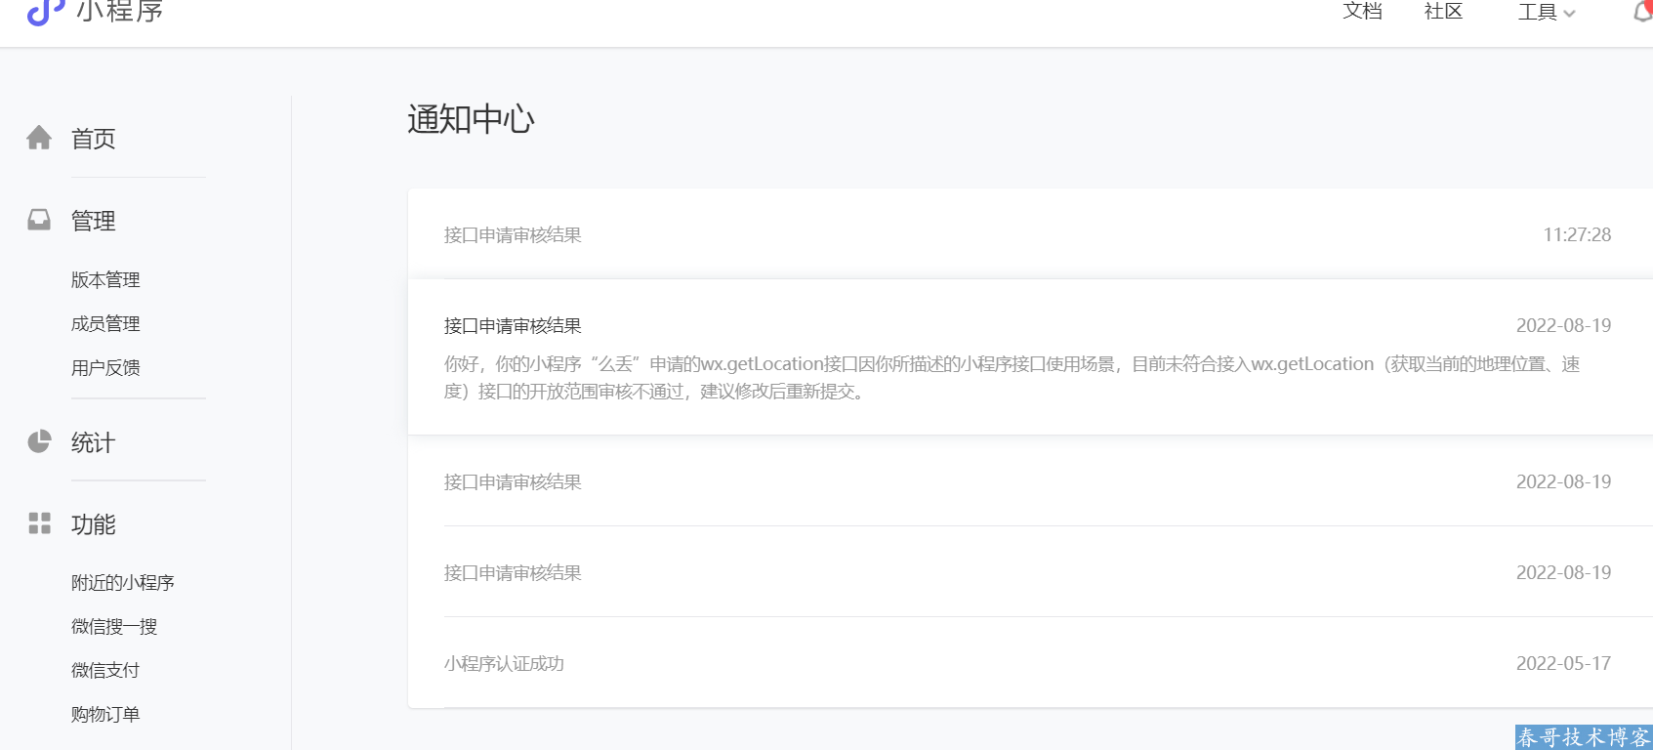Go to 首页 in the sidebar
This screenshot has height=750, width=1653.
(x=94, y=139)
